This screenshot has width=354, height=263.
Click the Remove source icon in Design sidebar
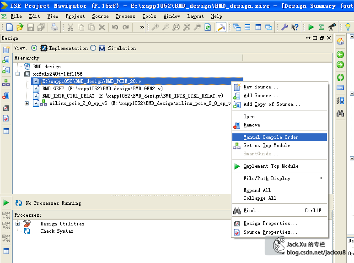coord(6,96)
